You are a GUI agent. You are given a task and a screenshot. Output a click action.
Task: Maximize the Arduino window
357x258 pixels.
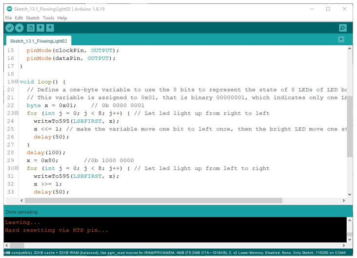coord(328,9)
